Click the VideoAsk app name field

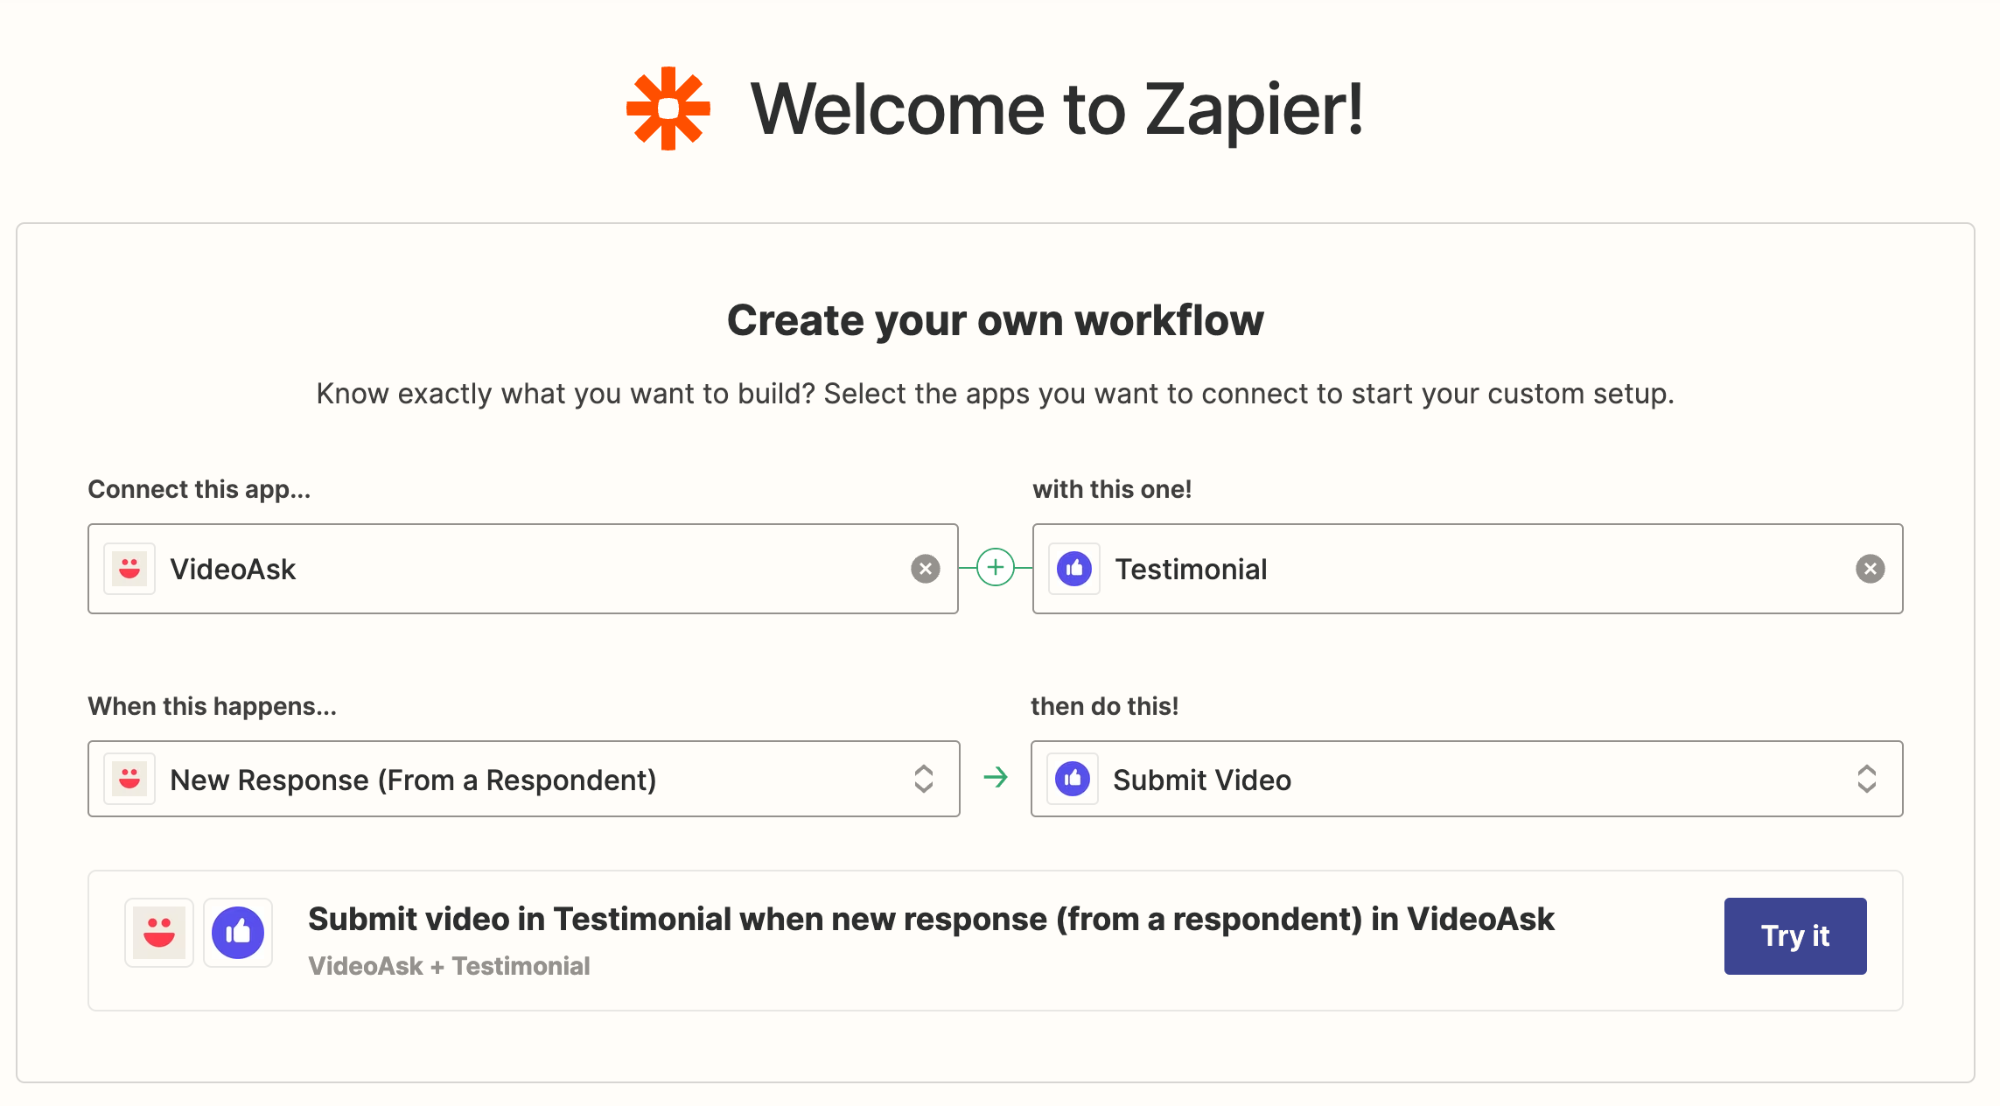[x=523, y=569]
